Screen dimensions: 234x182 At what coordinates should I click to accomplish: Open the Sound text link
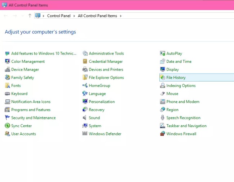pyautogui.click(x=94, y=118)
